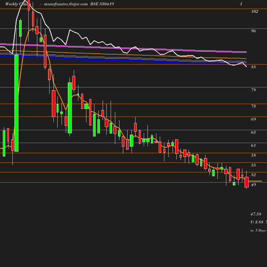The width and height of the screenshot is (267, 267).
Task: Click the V: 3.88 volume text
Action: [257, 222]
